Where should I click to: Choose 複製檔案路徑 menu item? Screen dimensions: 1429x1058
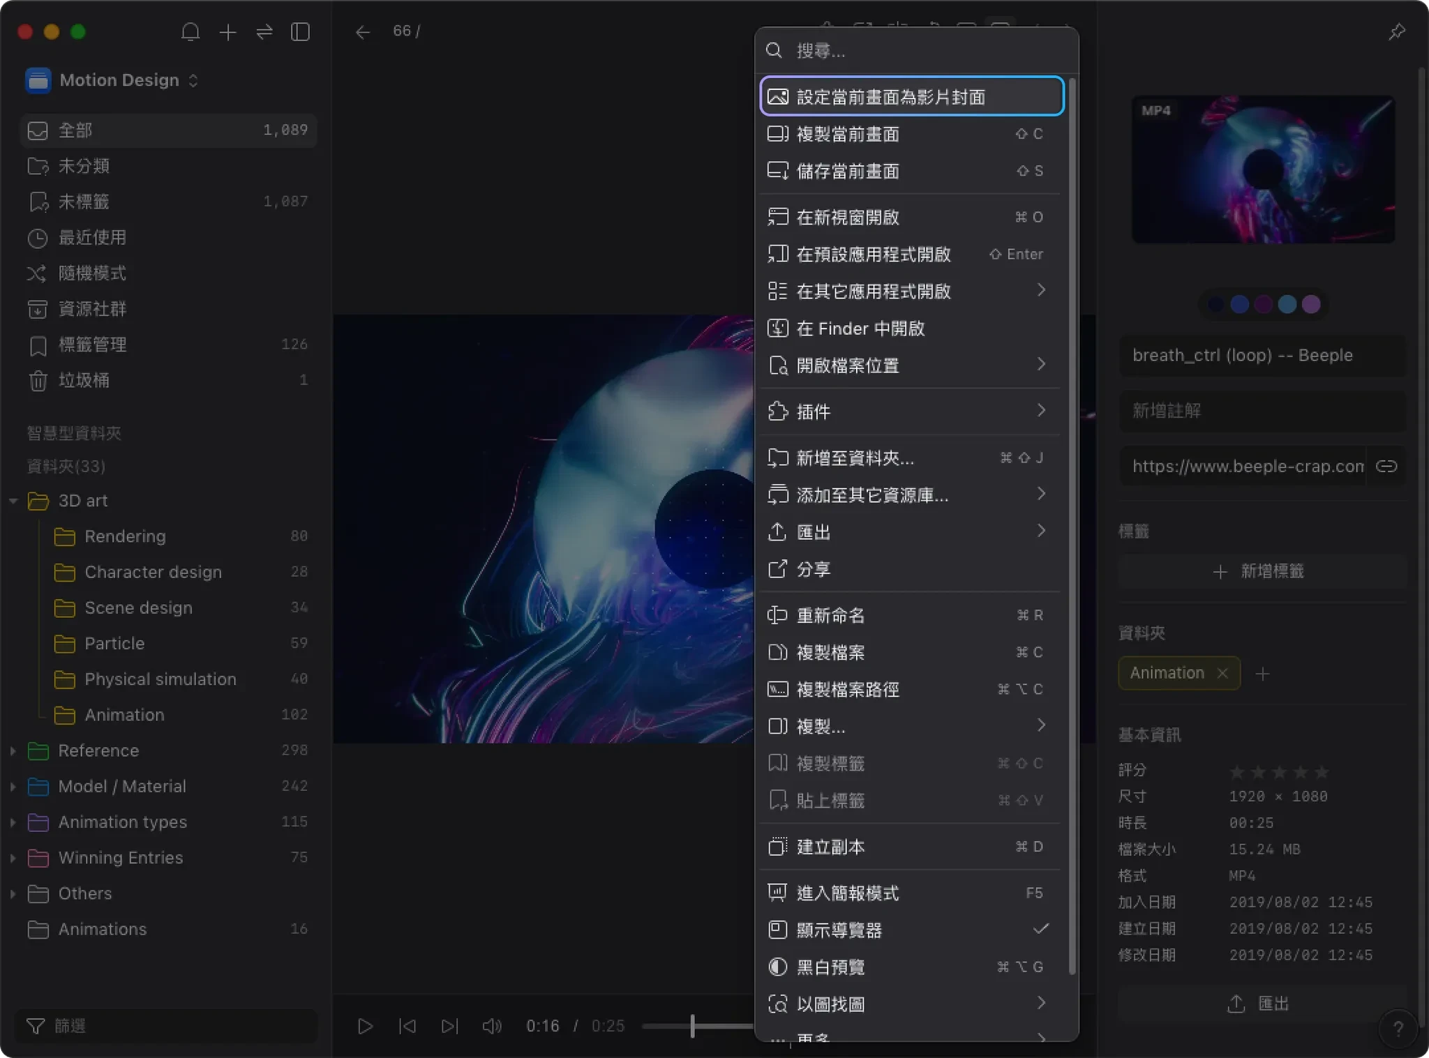pos(911,689)
